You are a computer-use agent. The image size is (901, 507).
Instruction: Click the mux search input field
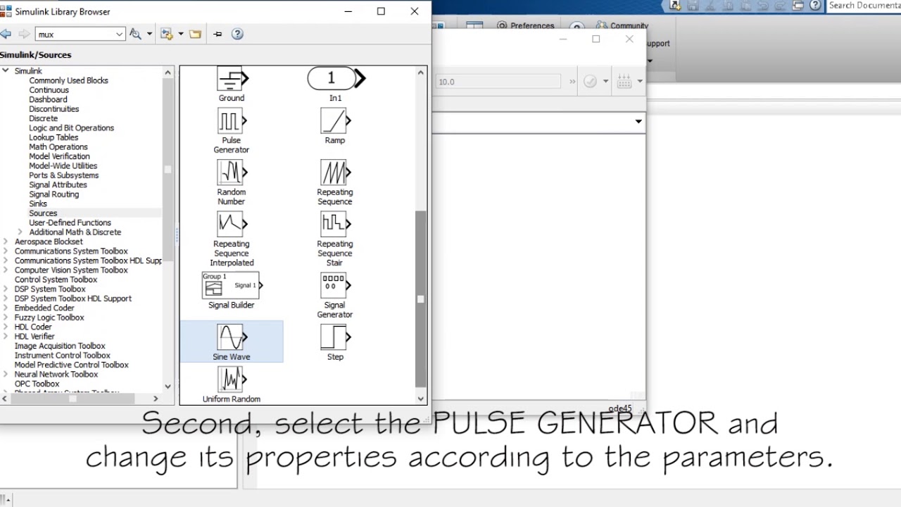pos(75,34)
